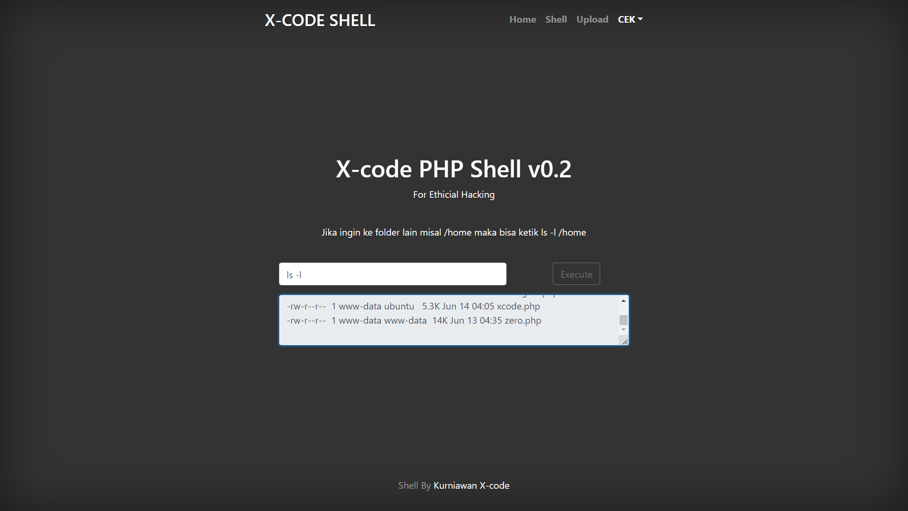Scroll down in the output panel
Image resolution: width=908 pixels, height=511 pixels.
click(623, 329)
